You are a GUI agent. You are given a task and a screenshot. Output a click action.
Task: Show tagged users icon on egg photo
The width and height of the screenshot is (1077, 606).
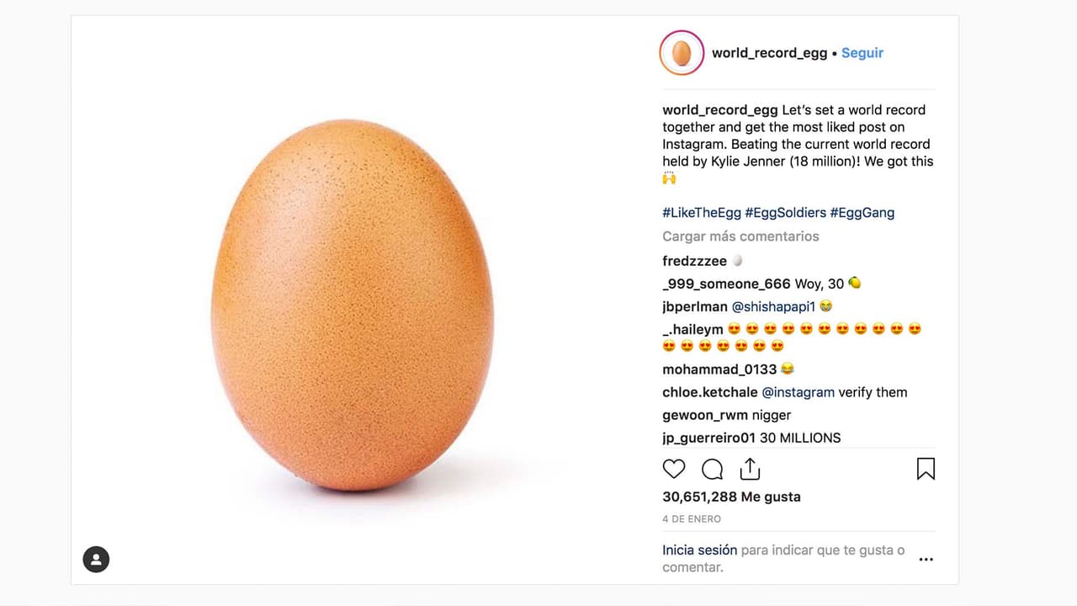(96, 559)
